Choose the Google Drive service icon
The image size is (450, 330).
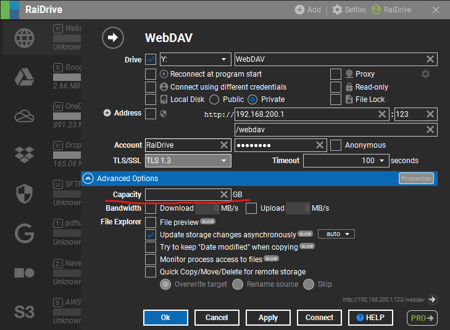click(x=24, y=77)
